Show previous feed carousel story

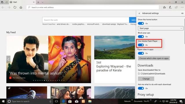coord(8,59)
